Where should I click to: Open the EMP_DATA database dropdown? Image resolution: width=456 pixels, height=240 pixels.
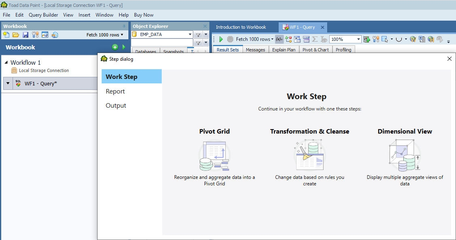click(x=190, y=34)
